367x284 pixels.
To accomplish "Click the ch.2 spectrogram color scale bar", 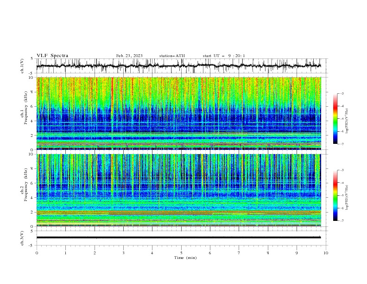I will (335, 195).
